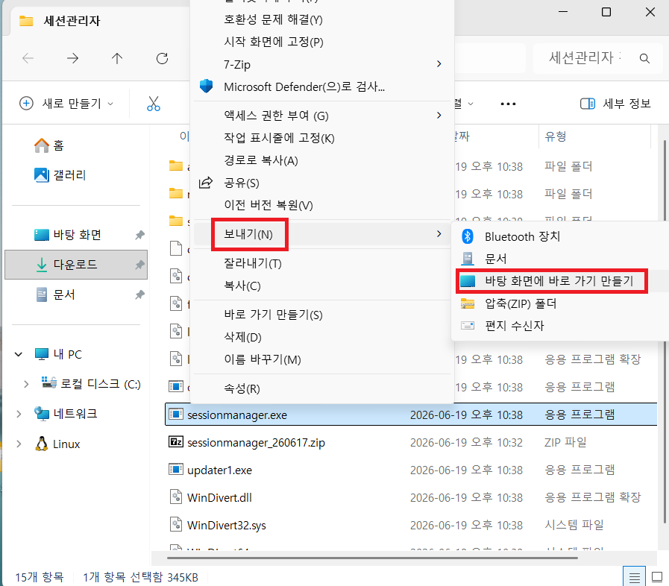Sort by the 유형 column header
Viewport: 669px width, 586px height.
point(595,136)
